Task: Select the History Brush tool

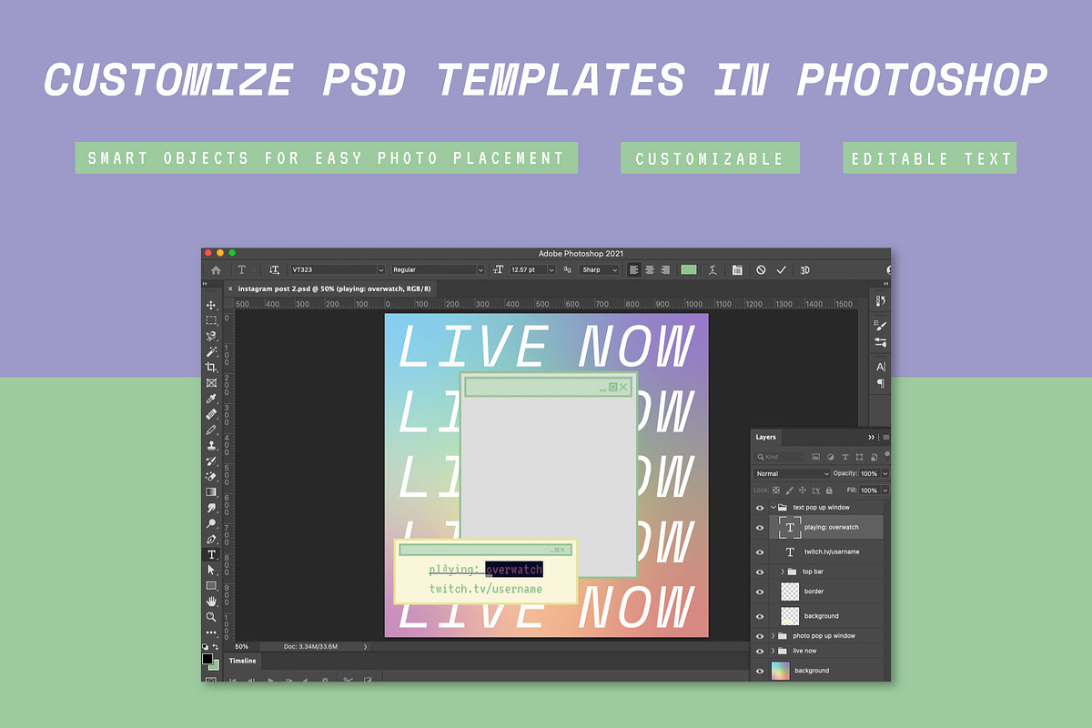Action: (211, 461)
